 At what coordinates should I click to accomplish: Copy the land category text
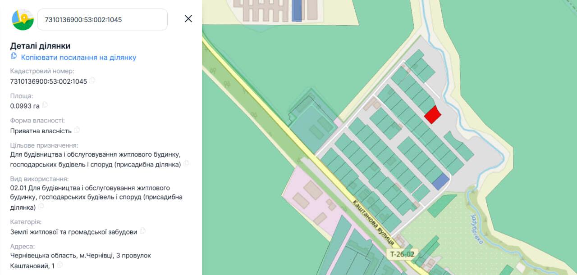[143, 231]
